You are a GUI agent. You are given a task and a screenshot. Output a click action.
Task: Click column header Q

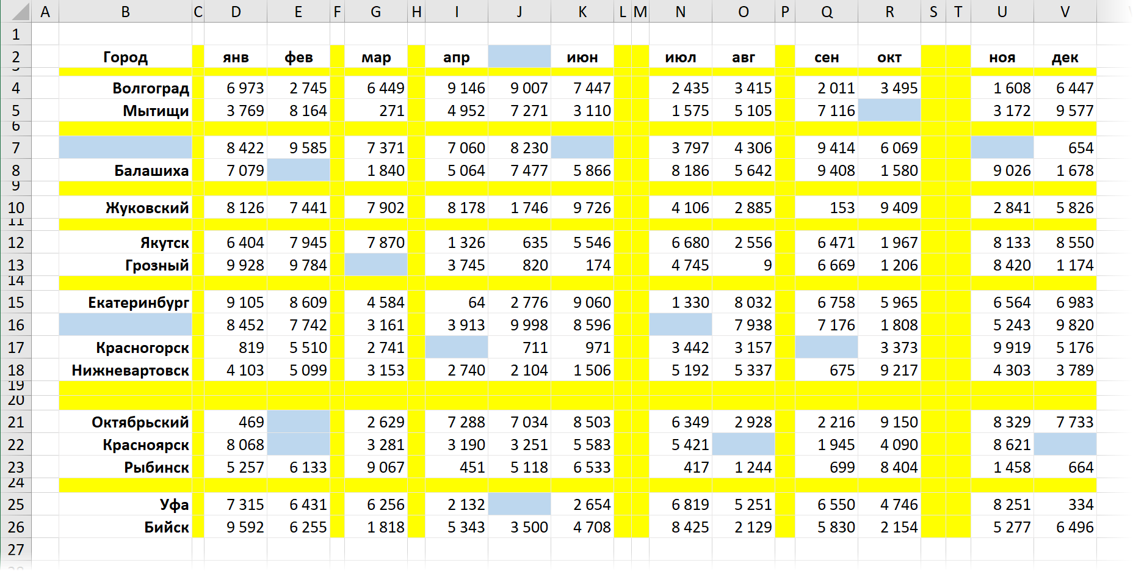[827, 12]
